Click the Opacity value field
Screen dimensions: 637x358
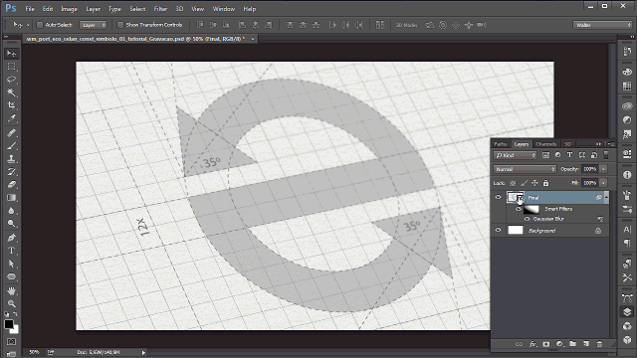click(590, 169)
